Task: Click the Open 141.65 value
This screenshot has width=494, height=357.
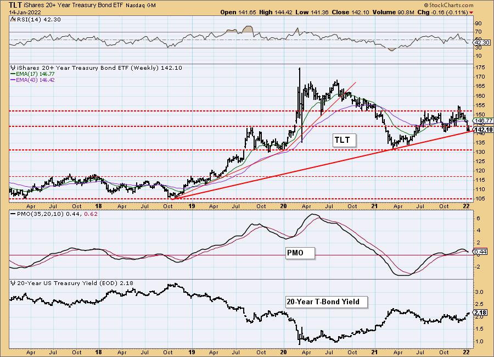Action: coord(238,12)
